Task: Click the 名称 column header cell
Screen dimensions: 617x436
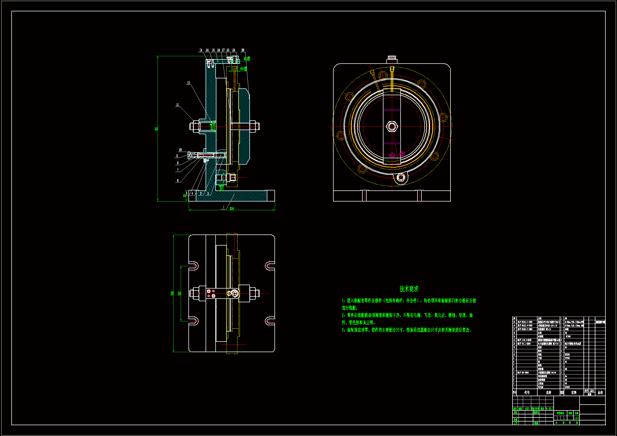Action: [x=548, y=392]
